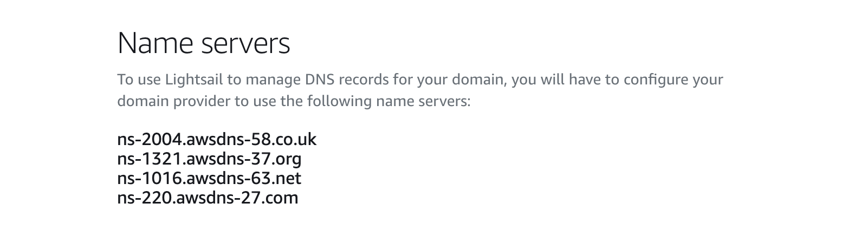Click the ns-2004.awsdns-58.co.uk name server
This screenshot has height=236, width=842.
point(216,140)
